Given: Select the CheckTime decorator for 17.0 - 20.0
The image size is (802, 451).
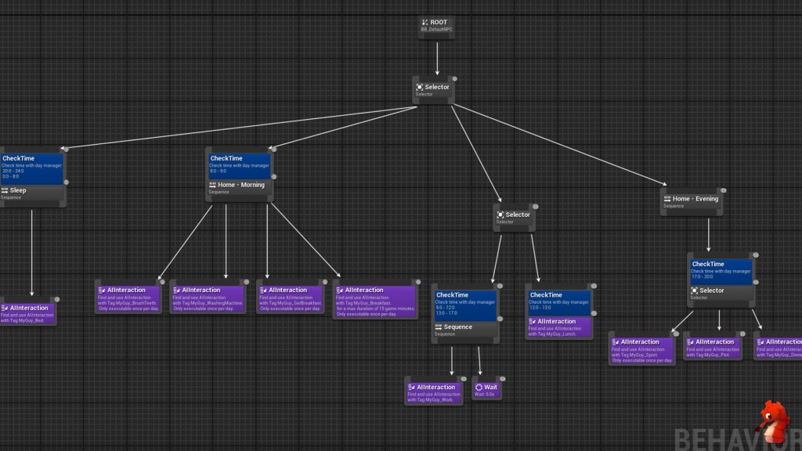Looking at the screenshot, I should coord(721,270).
